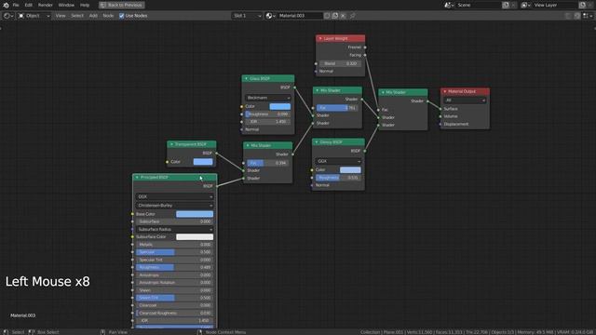Image resolution: width=596 pixels, height=335 pixels.
Task: Open the node editor Select menu
Action: point(77,16)
